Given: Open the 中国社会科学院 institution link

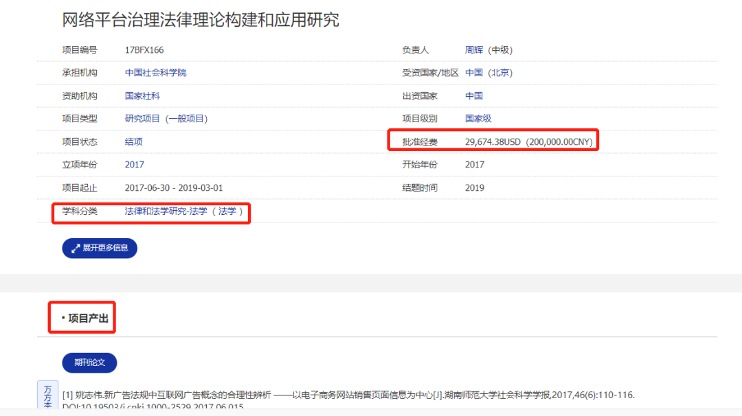Looking at the screenshot, I should (x=155, y=73).
